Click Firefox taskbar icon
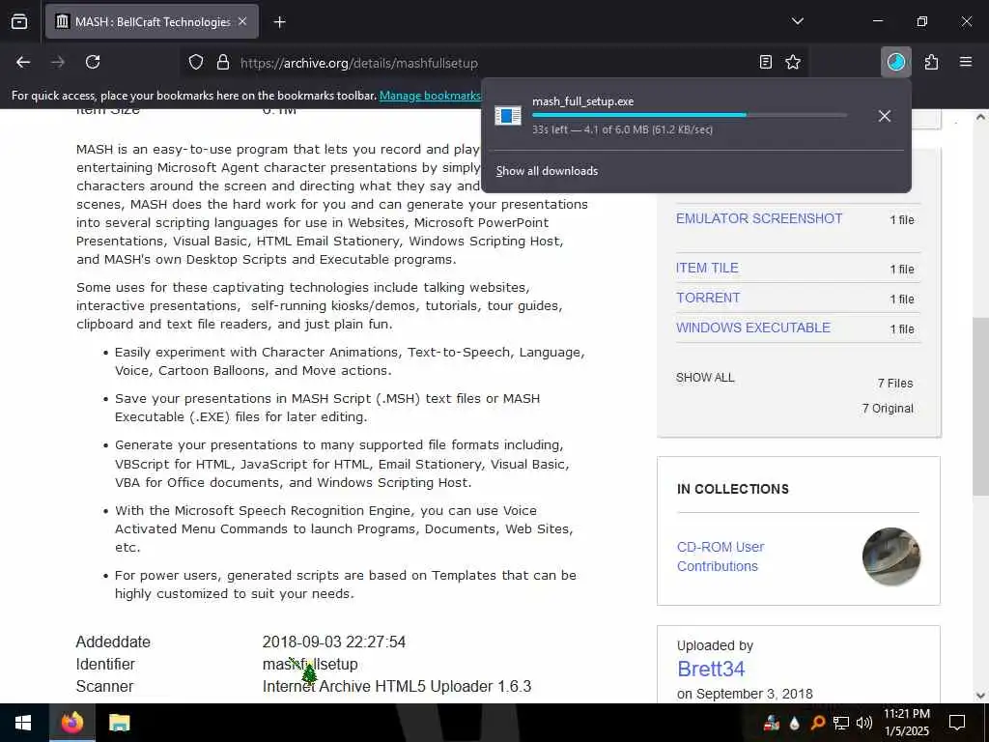The height and width of the screenshot is (742, 989). (x=71, y=723)
